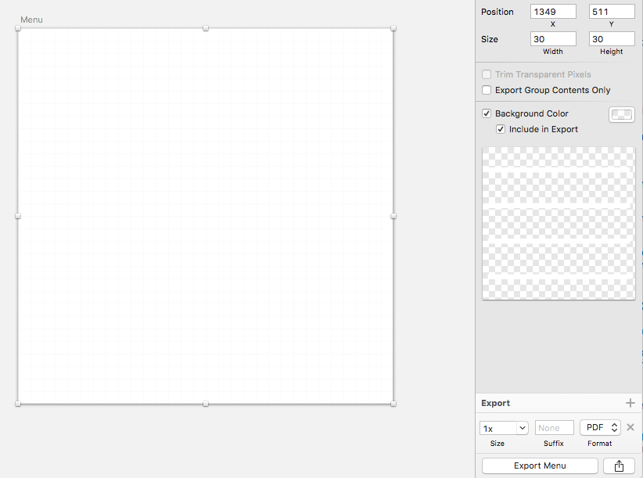The height and width of the screenshot is (478, 643).
Task: Select the top-left resize handle of Menu artboard
Action: (x=18, y=28)
